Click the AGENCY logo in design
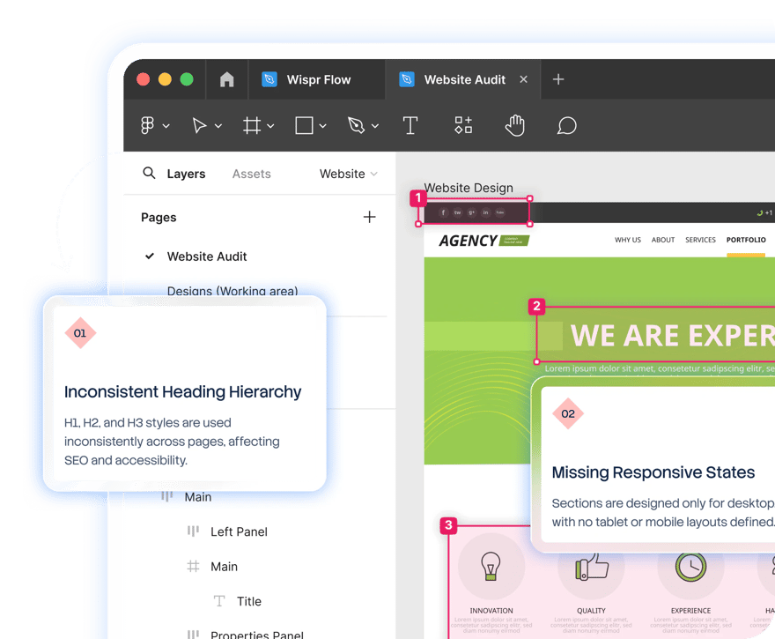The image size is (775, 639). click(x=483, y=241)
